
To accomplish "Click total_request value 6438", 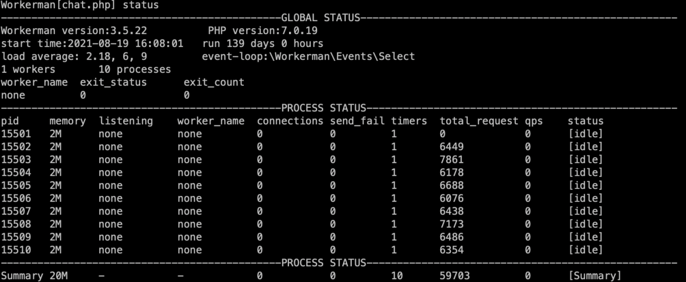I will click(451, 211).
